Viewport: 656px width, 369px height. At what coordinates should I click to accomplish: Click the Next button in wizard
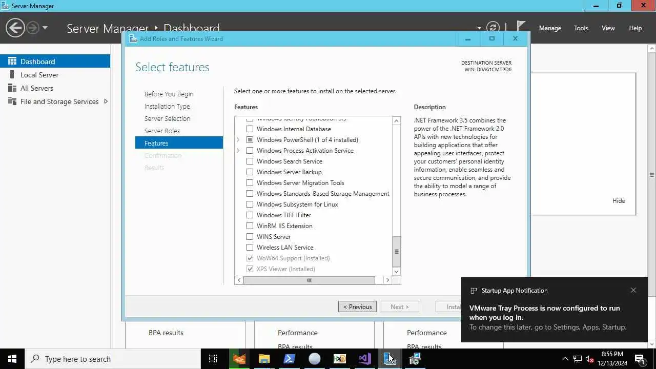point(399,306)
